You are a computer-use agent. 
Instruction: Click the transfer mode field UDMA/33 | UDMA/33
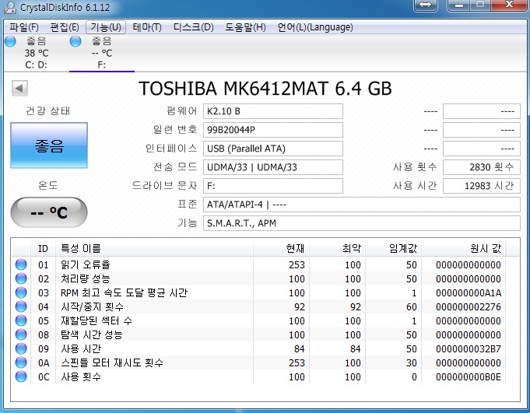(272, 167)
